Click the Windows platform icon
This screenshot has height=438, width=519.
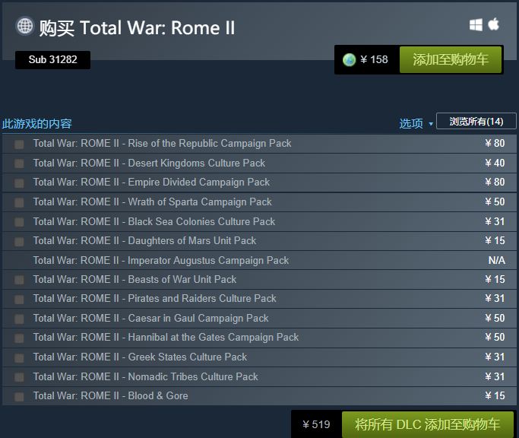pyautogui.click(x=476, y=25)
